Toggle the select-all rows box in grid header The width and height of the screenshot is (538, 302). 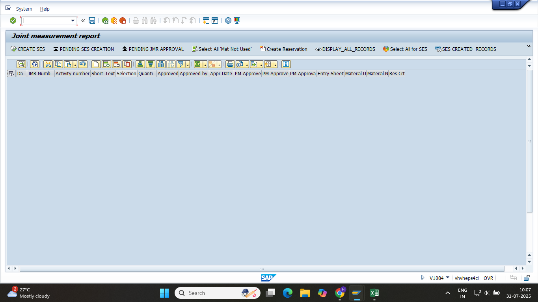click(11, 74)
